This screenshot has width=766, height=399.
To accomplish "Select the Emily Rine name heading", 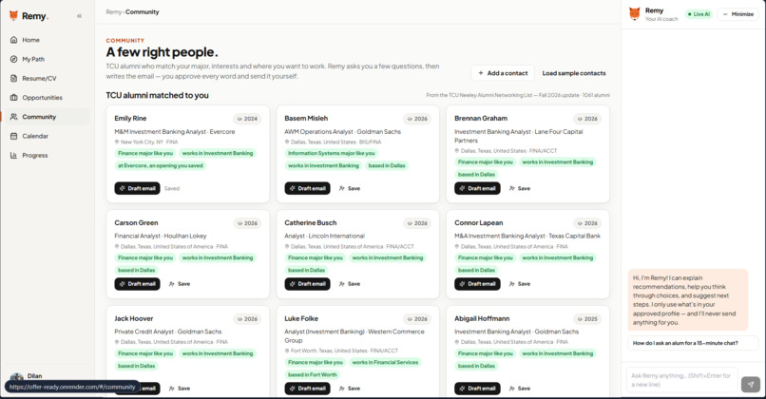I will (x=130, y=118).
